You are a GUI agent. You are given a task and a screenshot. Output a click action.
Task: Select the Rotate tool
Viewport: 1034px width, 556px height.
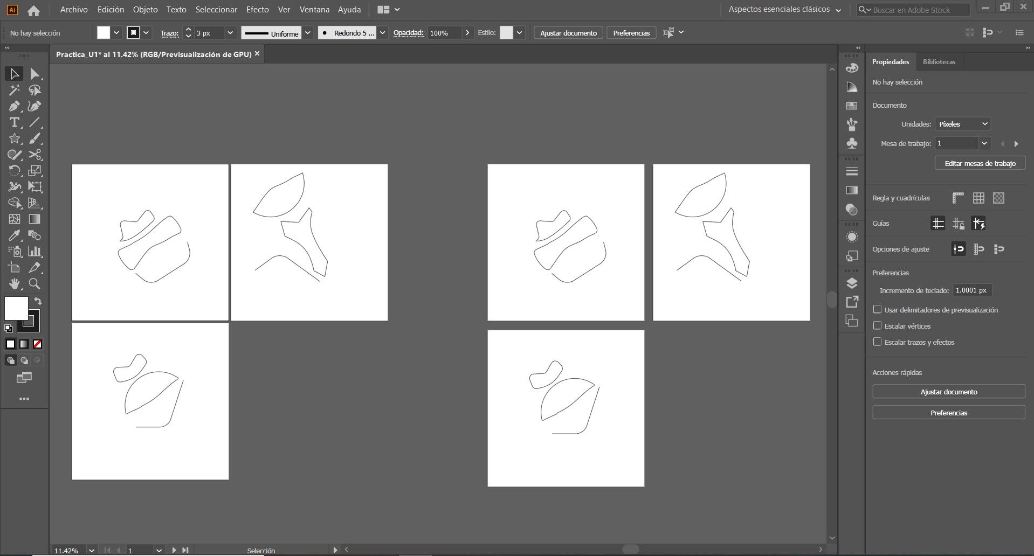click(14, 171)
